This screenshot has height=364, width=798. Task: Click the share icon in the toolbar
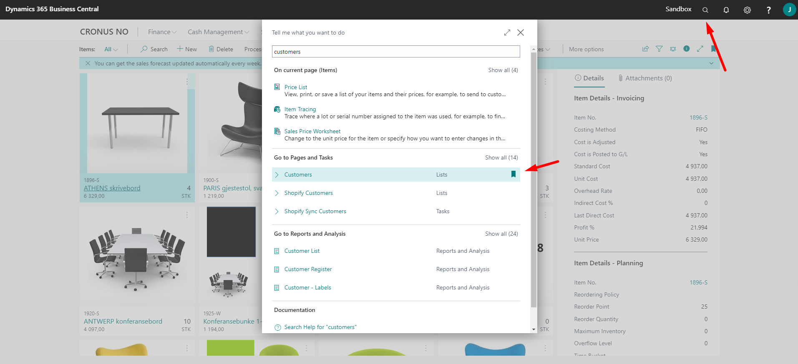point(645,49)
